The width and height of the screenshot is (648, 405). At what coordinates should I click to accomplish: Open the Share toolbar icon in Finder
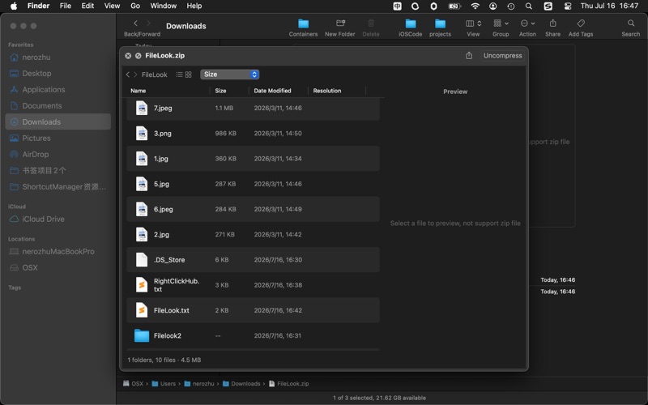[553, 23]
